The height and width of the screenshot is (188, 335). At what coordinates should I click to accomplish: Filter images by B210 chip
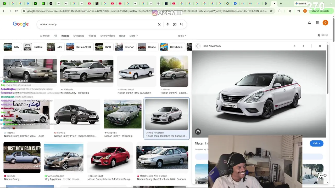coord(104,47)
